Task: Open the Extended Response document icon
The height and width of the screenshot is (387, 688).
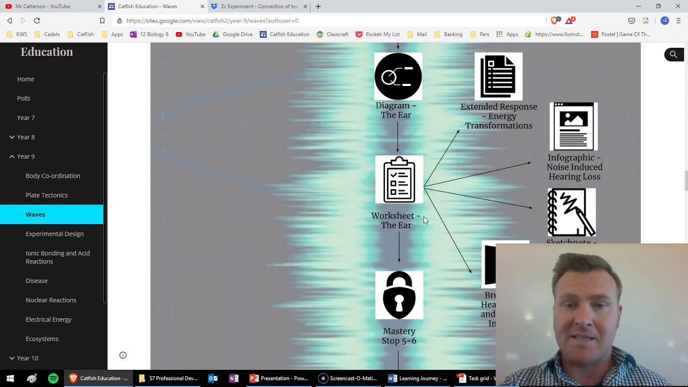Action: (x=498, y=76)
